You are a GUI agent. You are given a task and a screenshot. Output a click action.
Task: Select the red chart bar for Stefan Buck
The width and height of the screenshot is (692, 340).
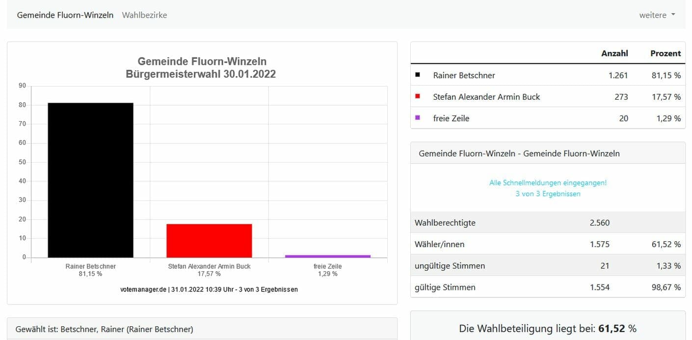coord(209,241)
